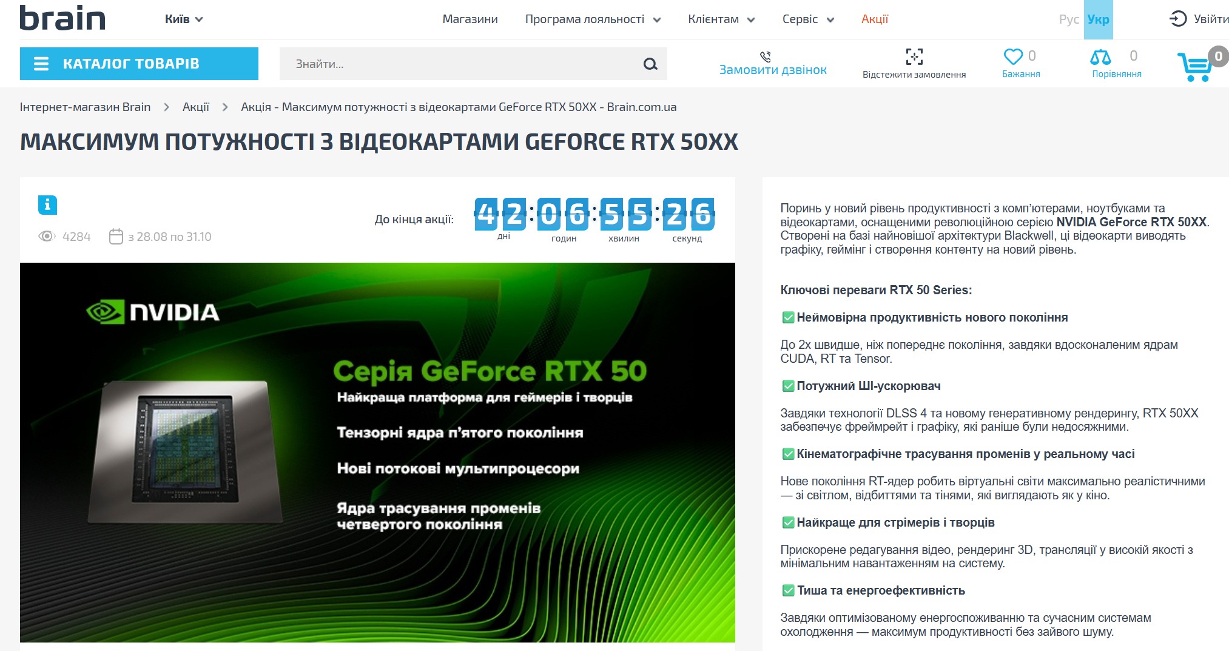
Task: Click the До кінця акції label
Action: click(414, 219)
